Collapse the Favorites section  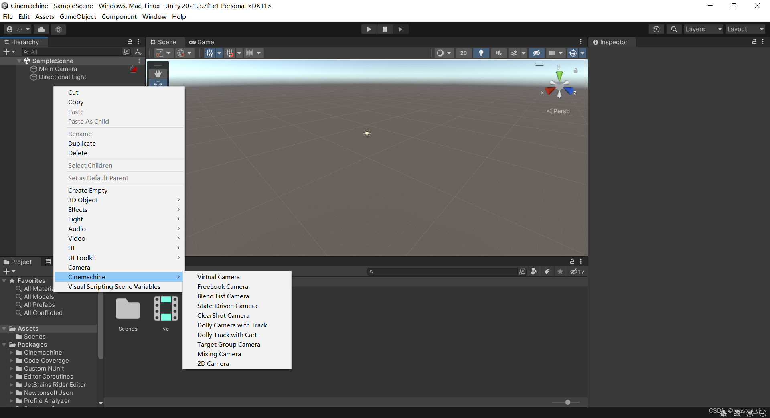tap(4, 281)
